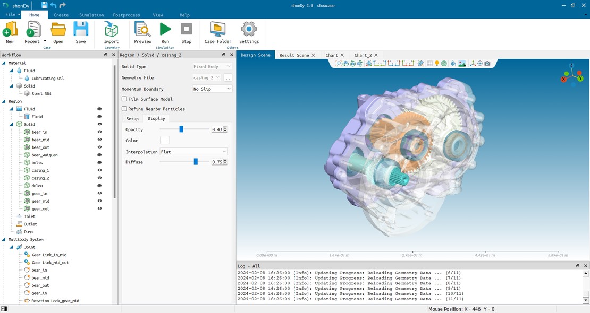Screen dimensions: 590x313
Task: Click the pin icon in viewport toolbar
Action: 420,64
